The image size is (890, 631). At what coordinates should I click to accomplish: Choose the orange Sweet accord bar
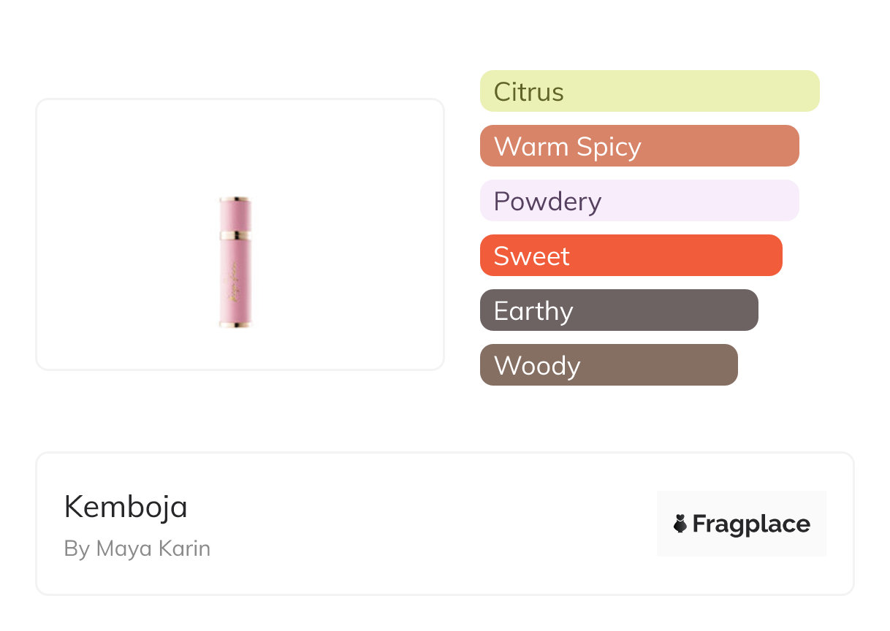[631, 256]
